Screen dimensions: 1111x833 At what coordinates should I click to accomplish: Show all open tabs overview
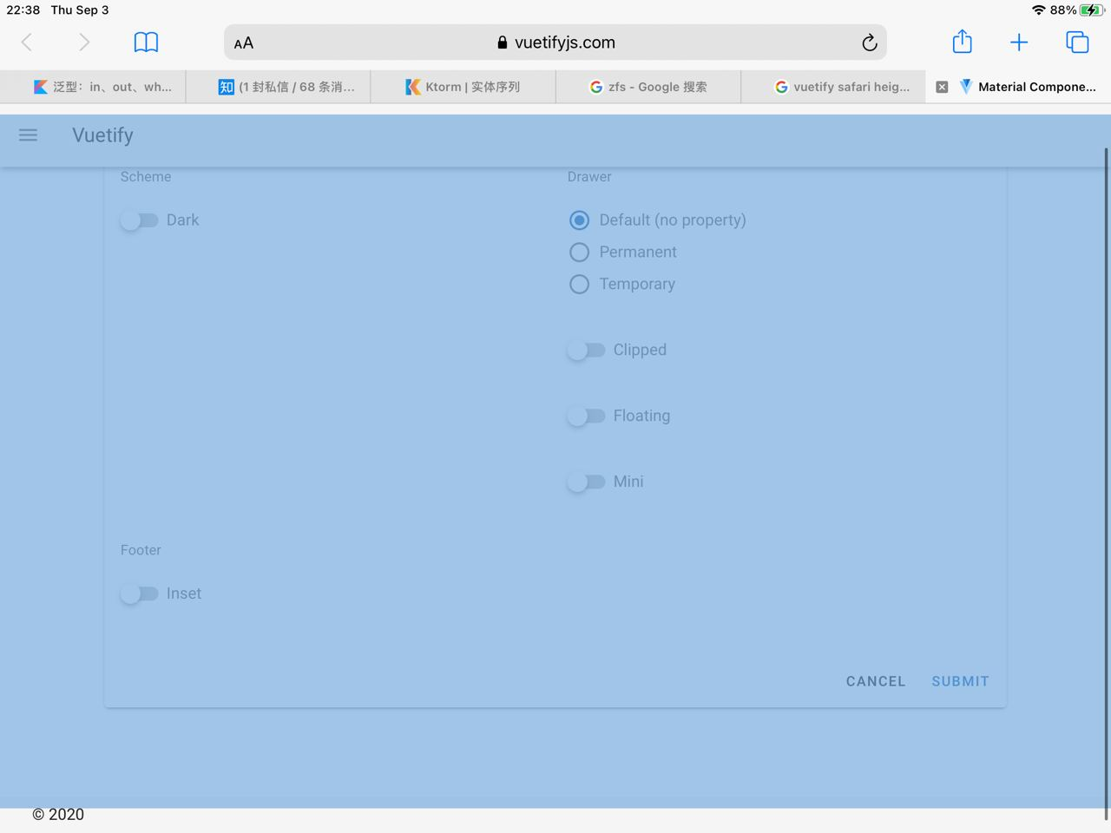click(1076, 42)
